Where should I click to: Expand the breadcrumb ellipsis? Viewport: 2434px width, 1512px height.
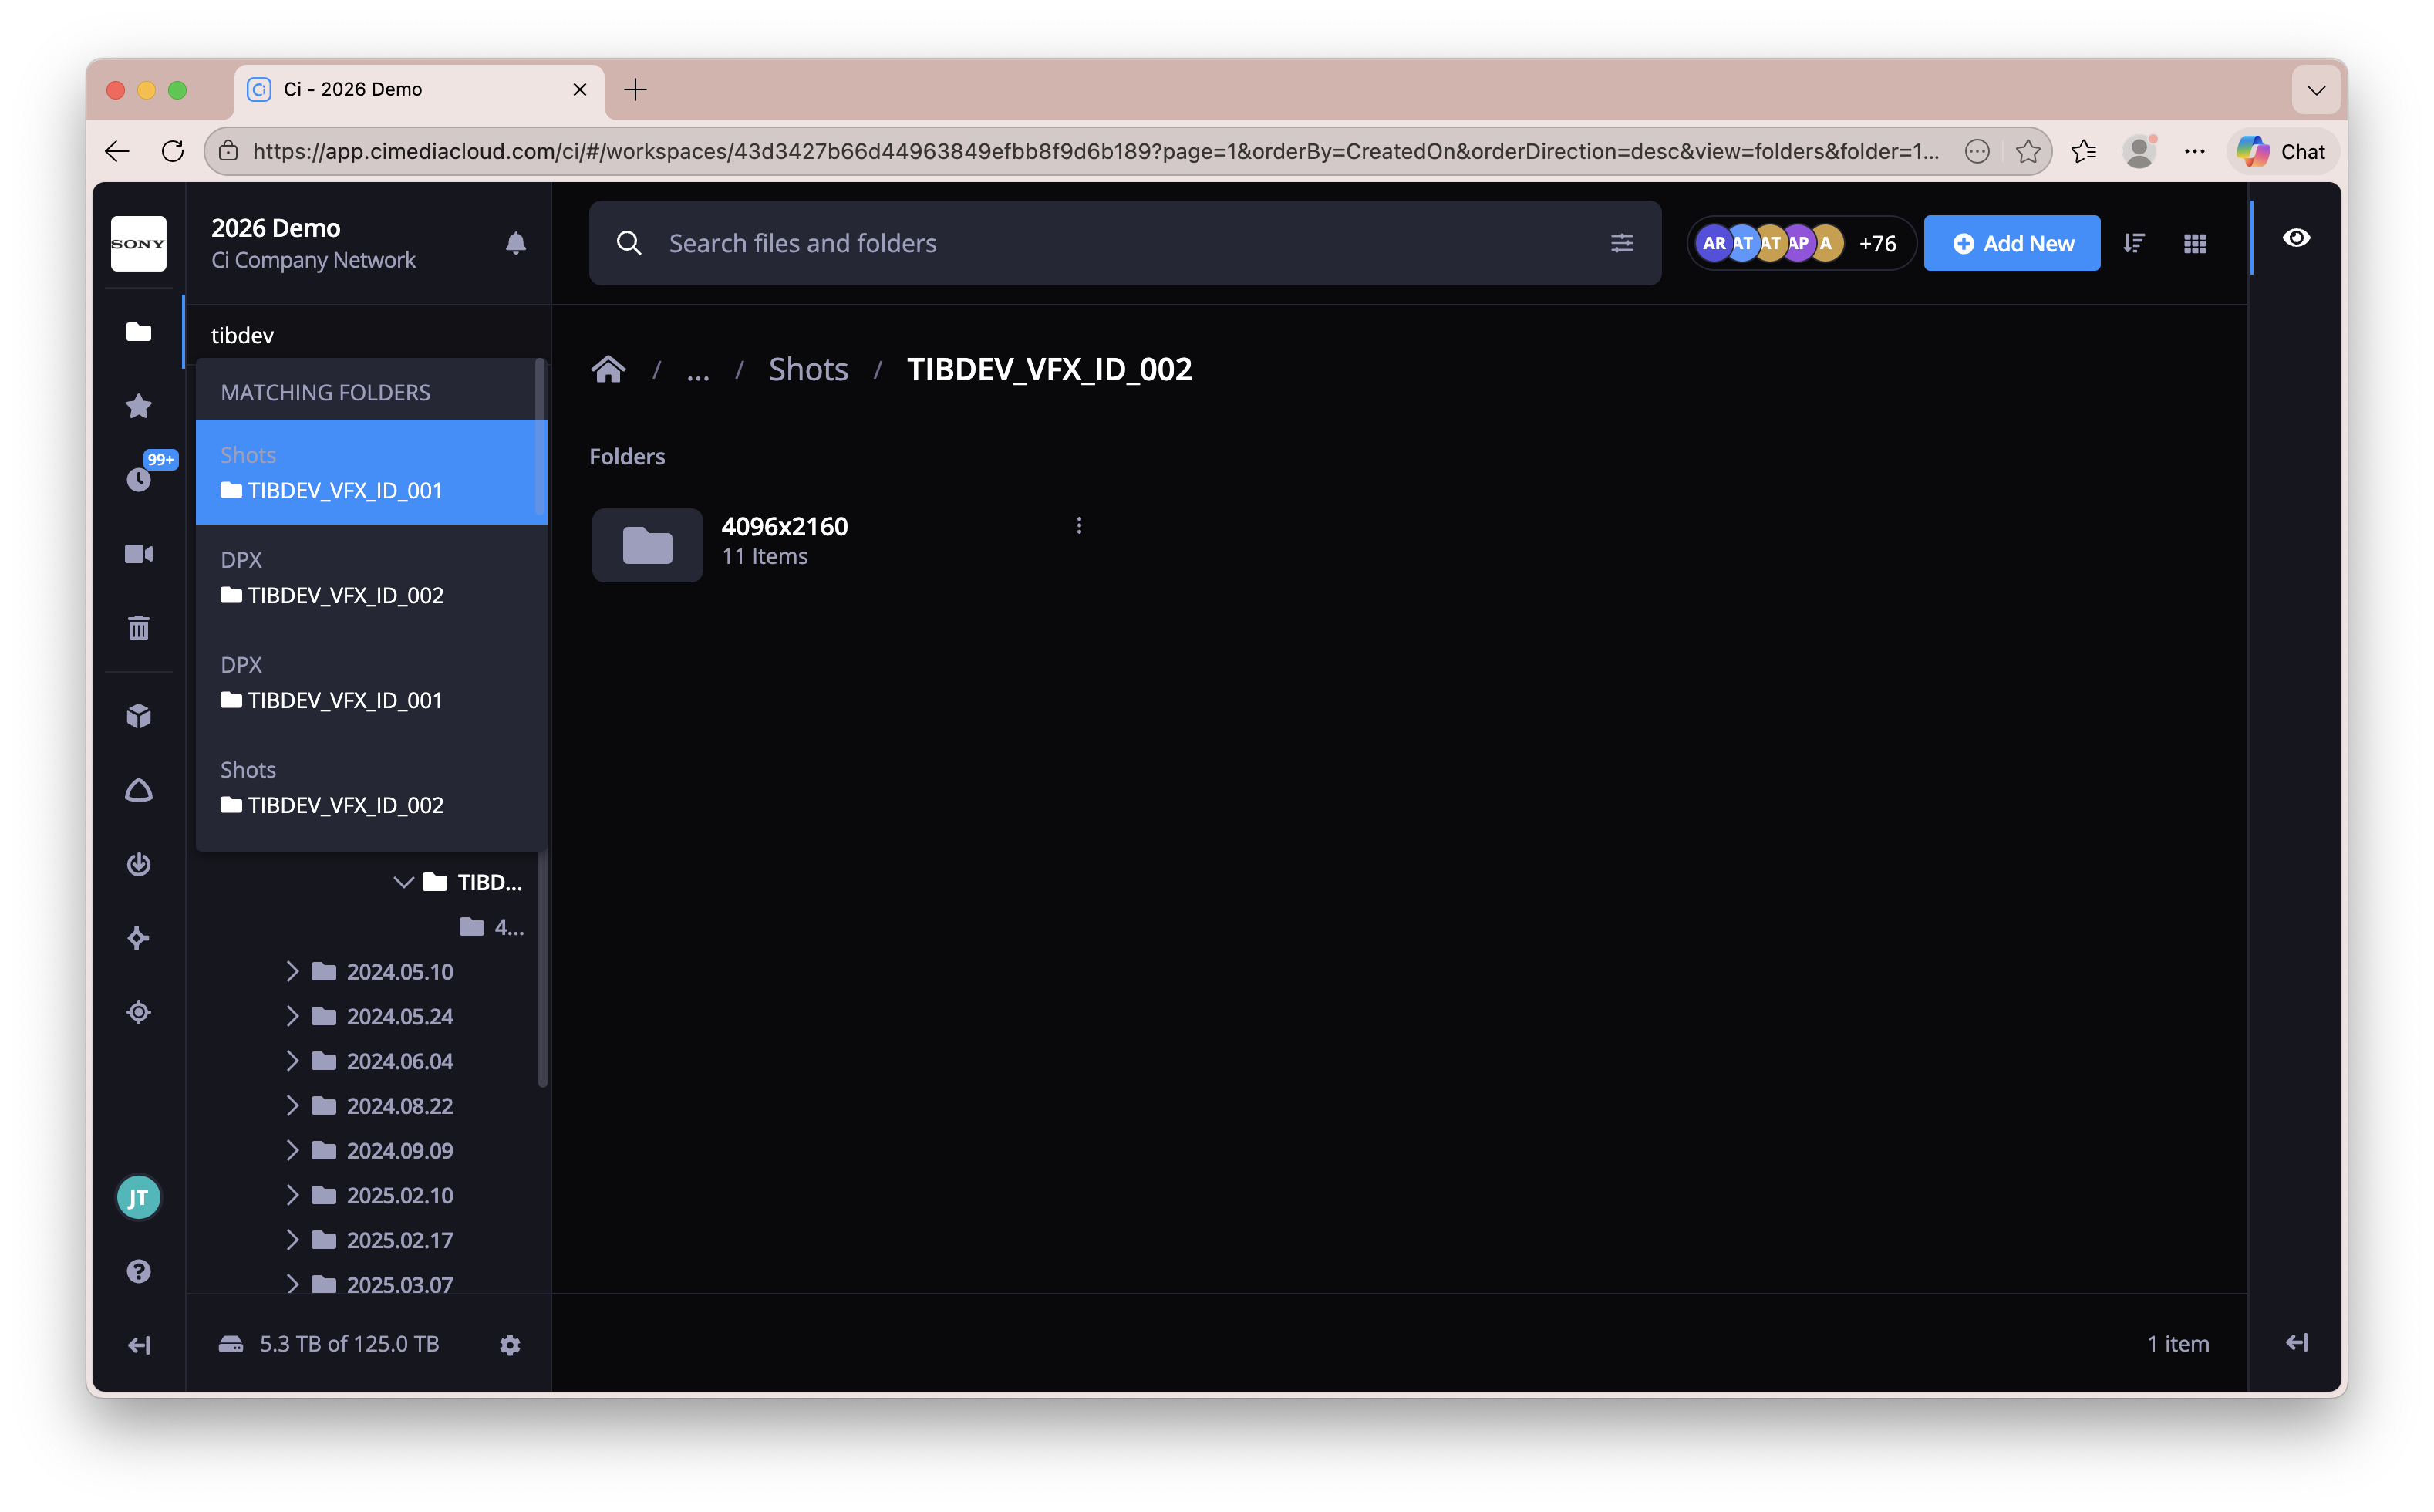698,371
